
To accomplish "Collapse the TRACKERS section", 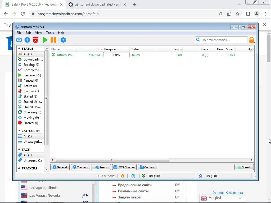I will pos(19,168).
